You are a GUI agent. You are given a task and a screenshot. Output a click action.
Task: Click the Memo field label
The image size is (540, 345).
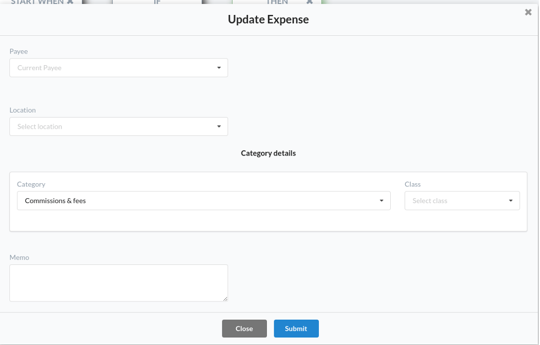19,257
